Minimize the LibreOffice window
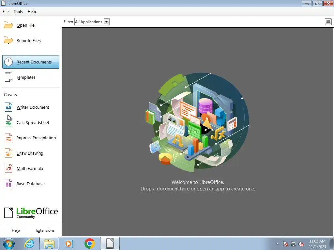The height and width of the screenshot is (250, 334). point(307,3)
